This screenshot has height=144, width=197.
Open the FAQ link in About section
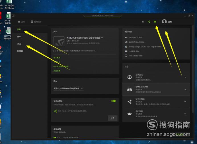point(61,66)
